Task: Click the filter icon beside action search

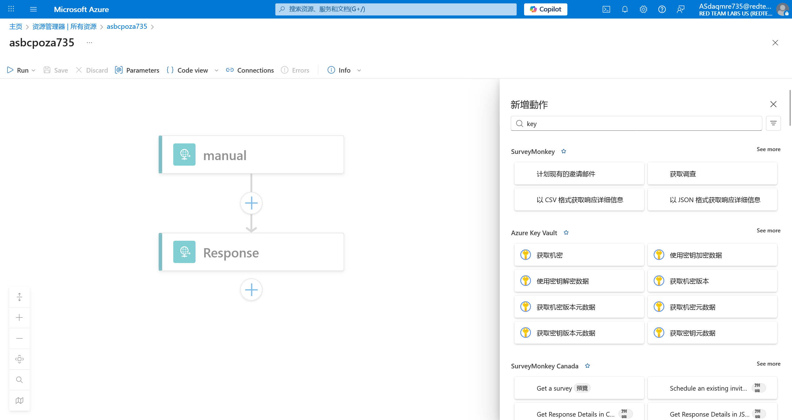Action: click(x=773, y=123)
